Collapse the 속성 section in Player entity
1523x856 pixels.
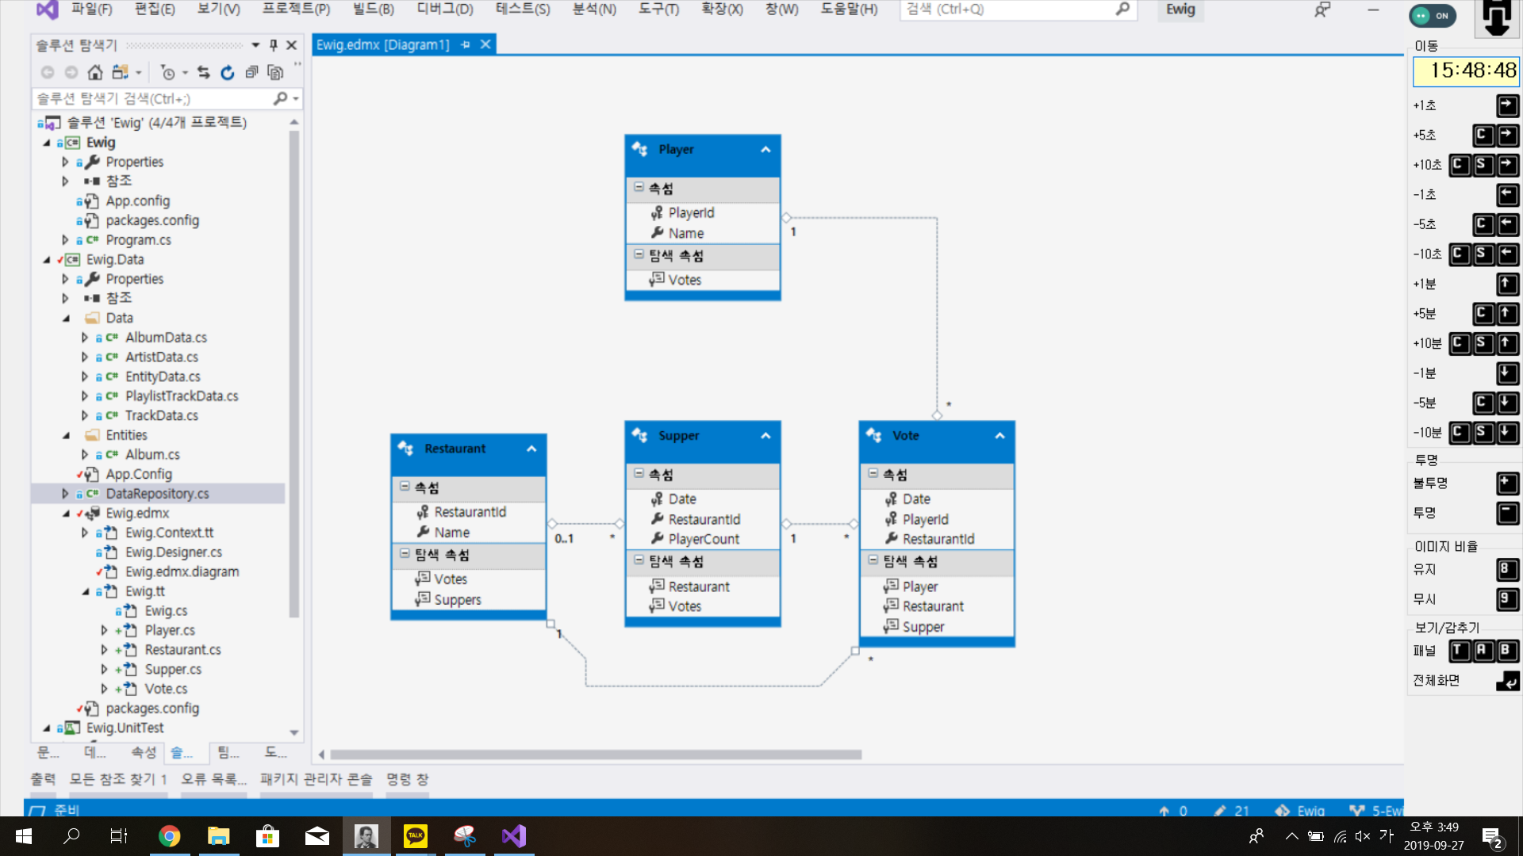639,188
